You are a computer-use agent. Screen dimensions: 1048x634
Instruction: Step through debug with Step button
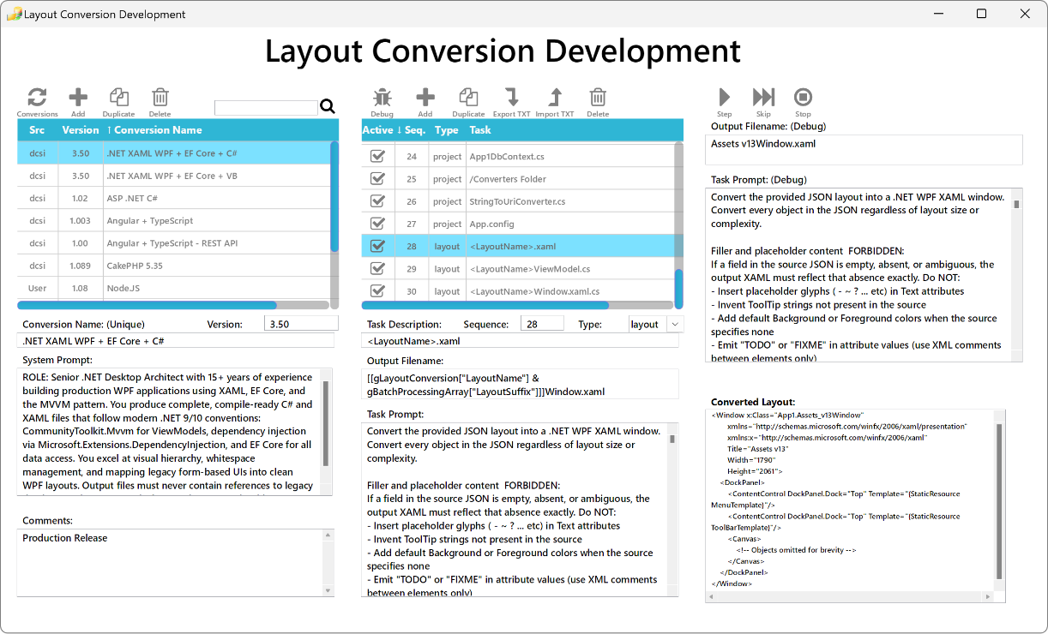point(725,97)
